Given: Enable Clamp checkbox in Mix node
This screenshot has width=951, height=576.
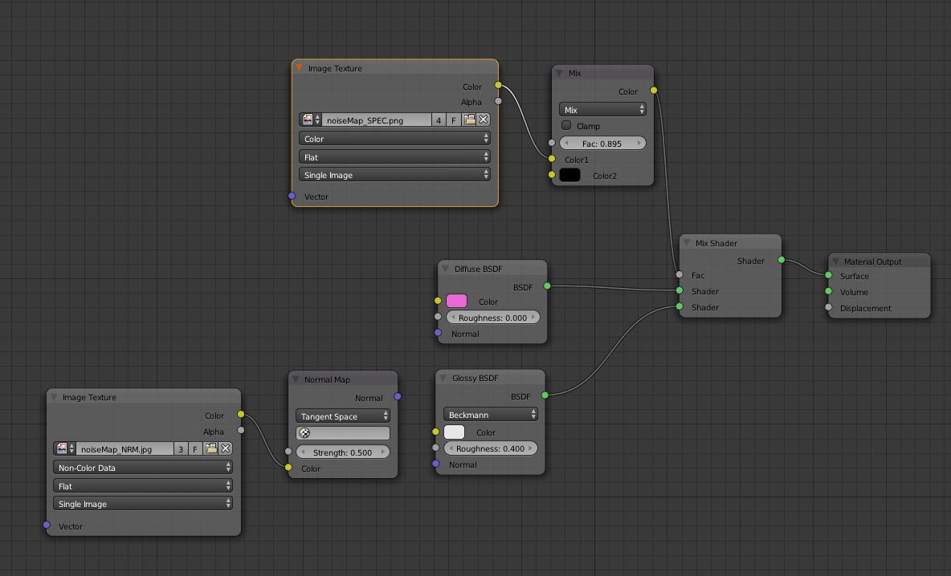Looking at the screenshot, I should click(566, 125).
